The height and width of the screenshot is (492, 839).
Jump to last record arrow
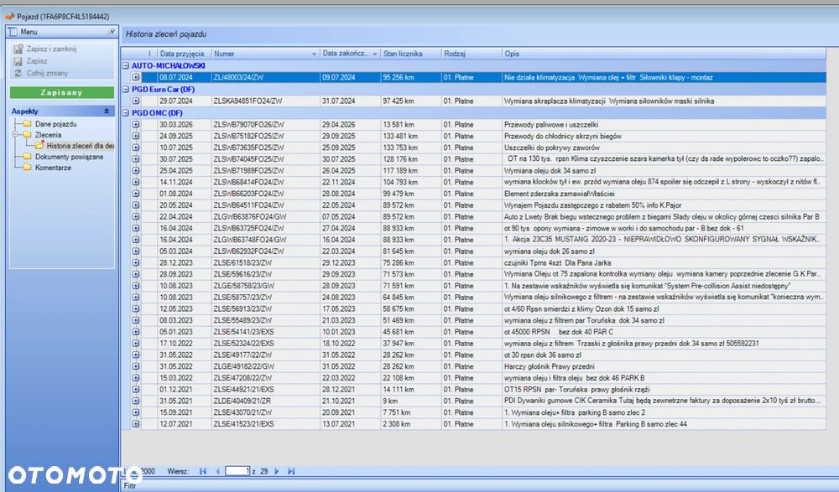coord(291,471)
